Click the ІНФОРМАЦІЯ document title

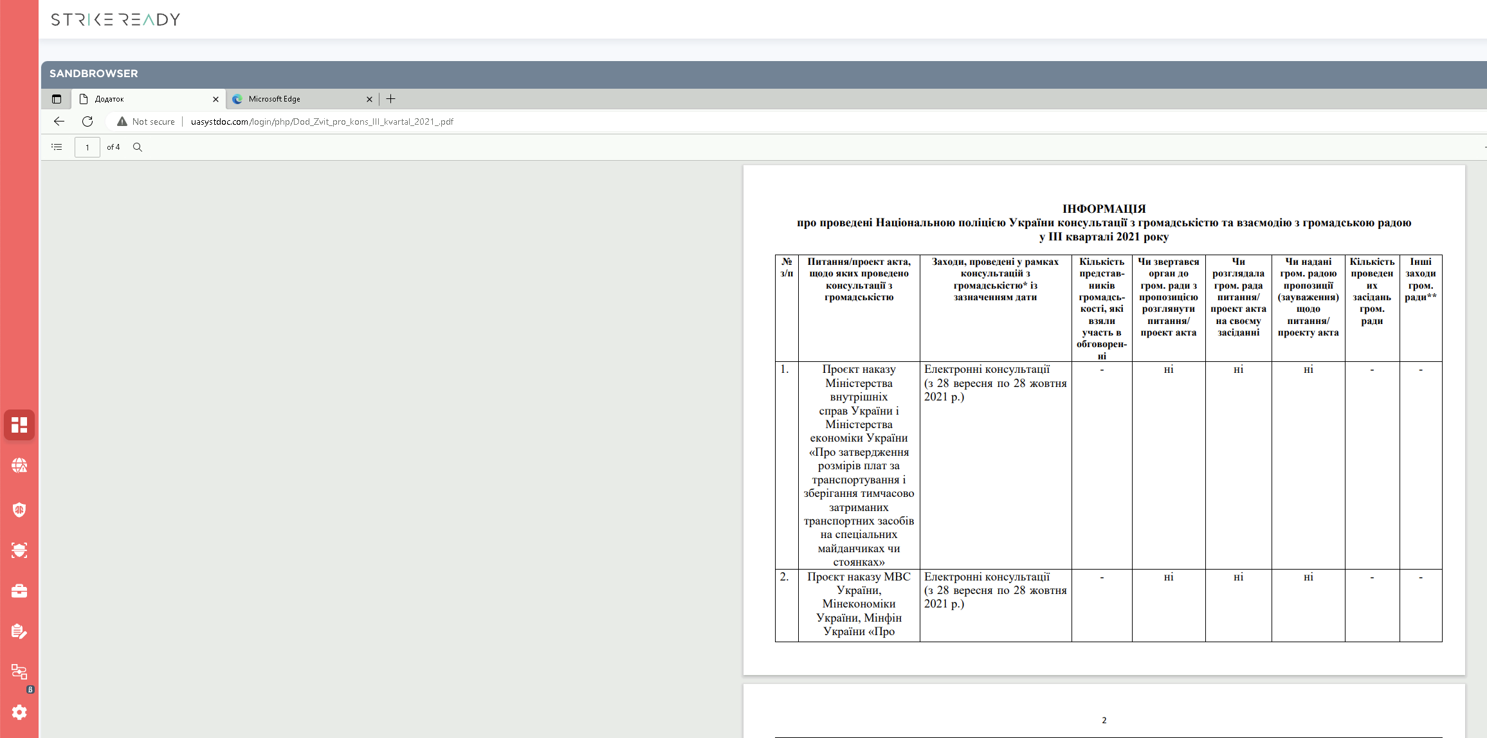pyautogui.click(x=1104, y=209)
